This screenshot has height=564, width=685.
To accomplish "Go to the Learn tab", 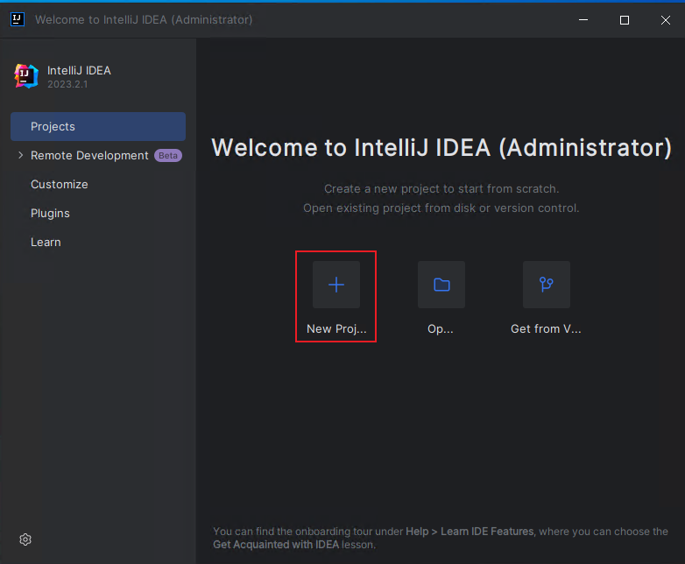I will (x=46, y=242).
